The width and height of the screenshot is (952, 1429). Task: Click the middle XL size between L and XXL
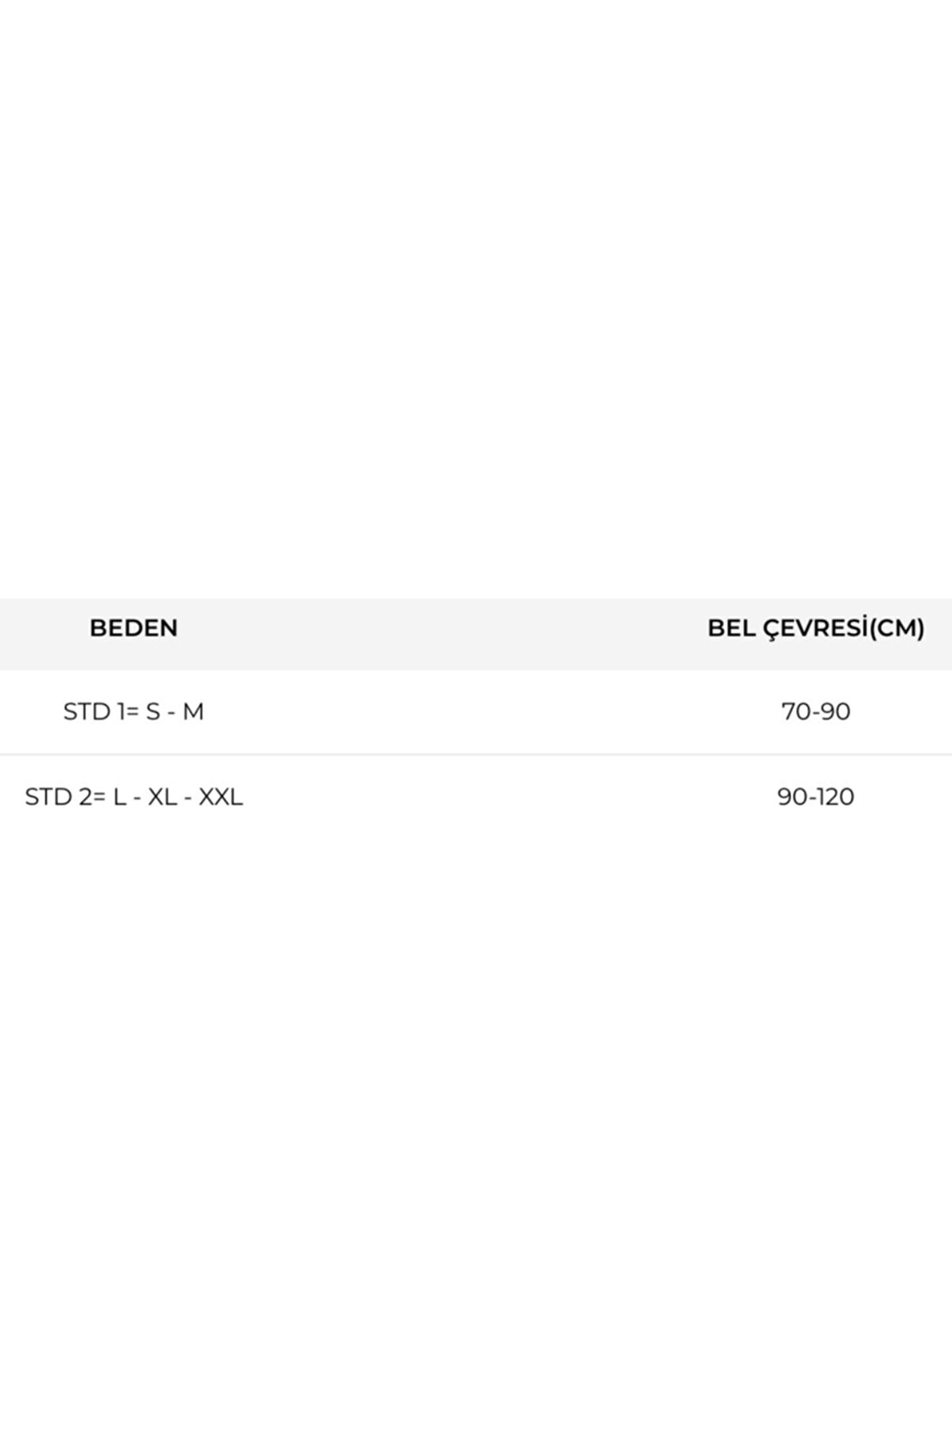[163, 797]
